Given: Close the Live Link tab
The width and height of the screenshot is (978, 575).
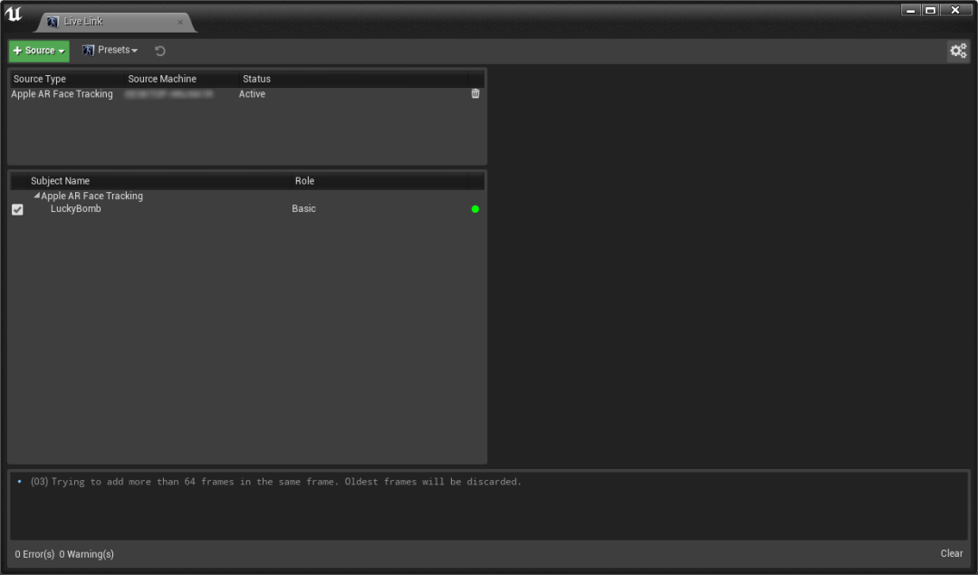Looking at the screenshot, I should tap(180, 22).
